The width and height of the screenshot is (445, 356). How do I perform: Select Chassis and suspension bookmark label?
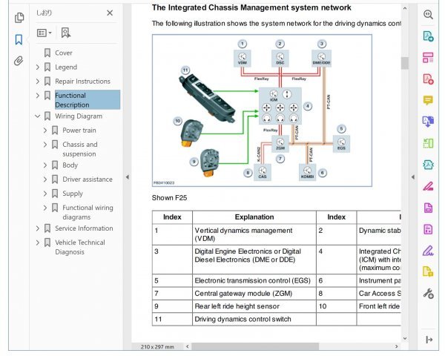[80, 149]
